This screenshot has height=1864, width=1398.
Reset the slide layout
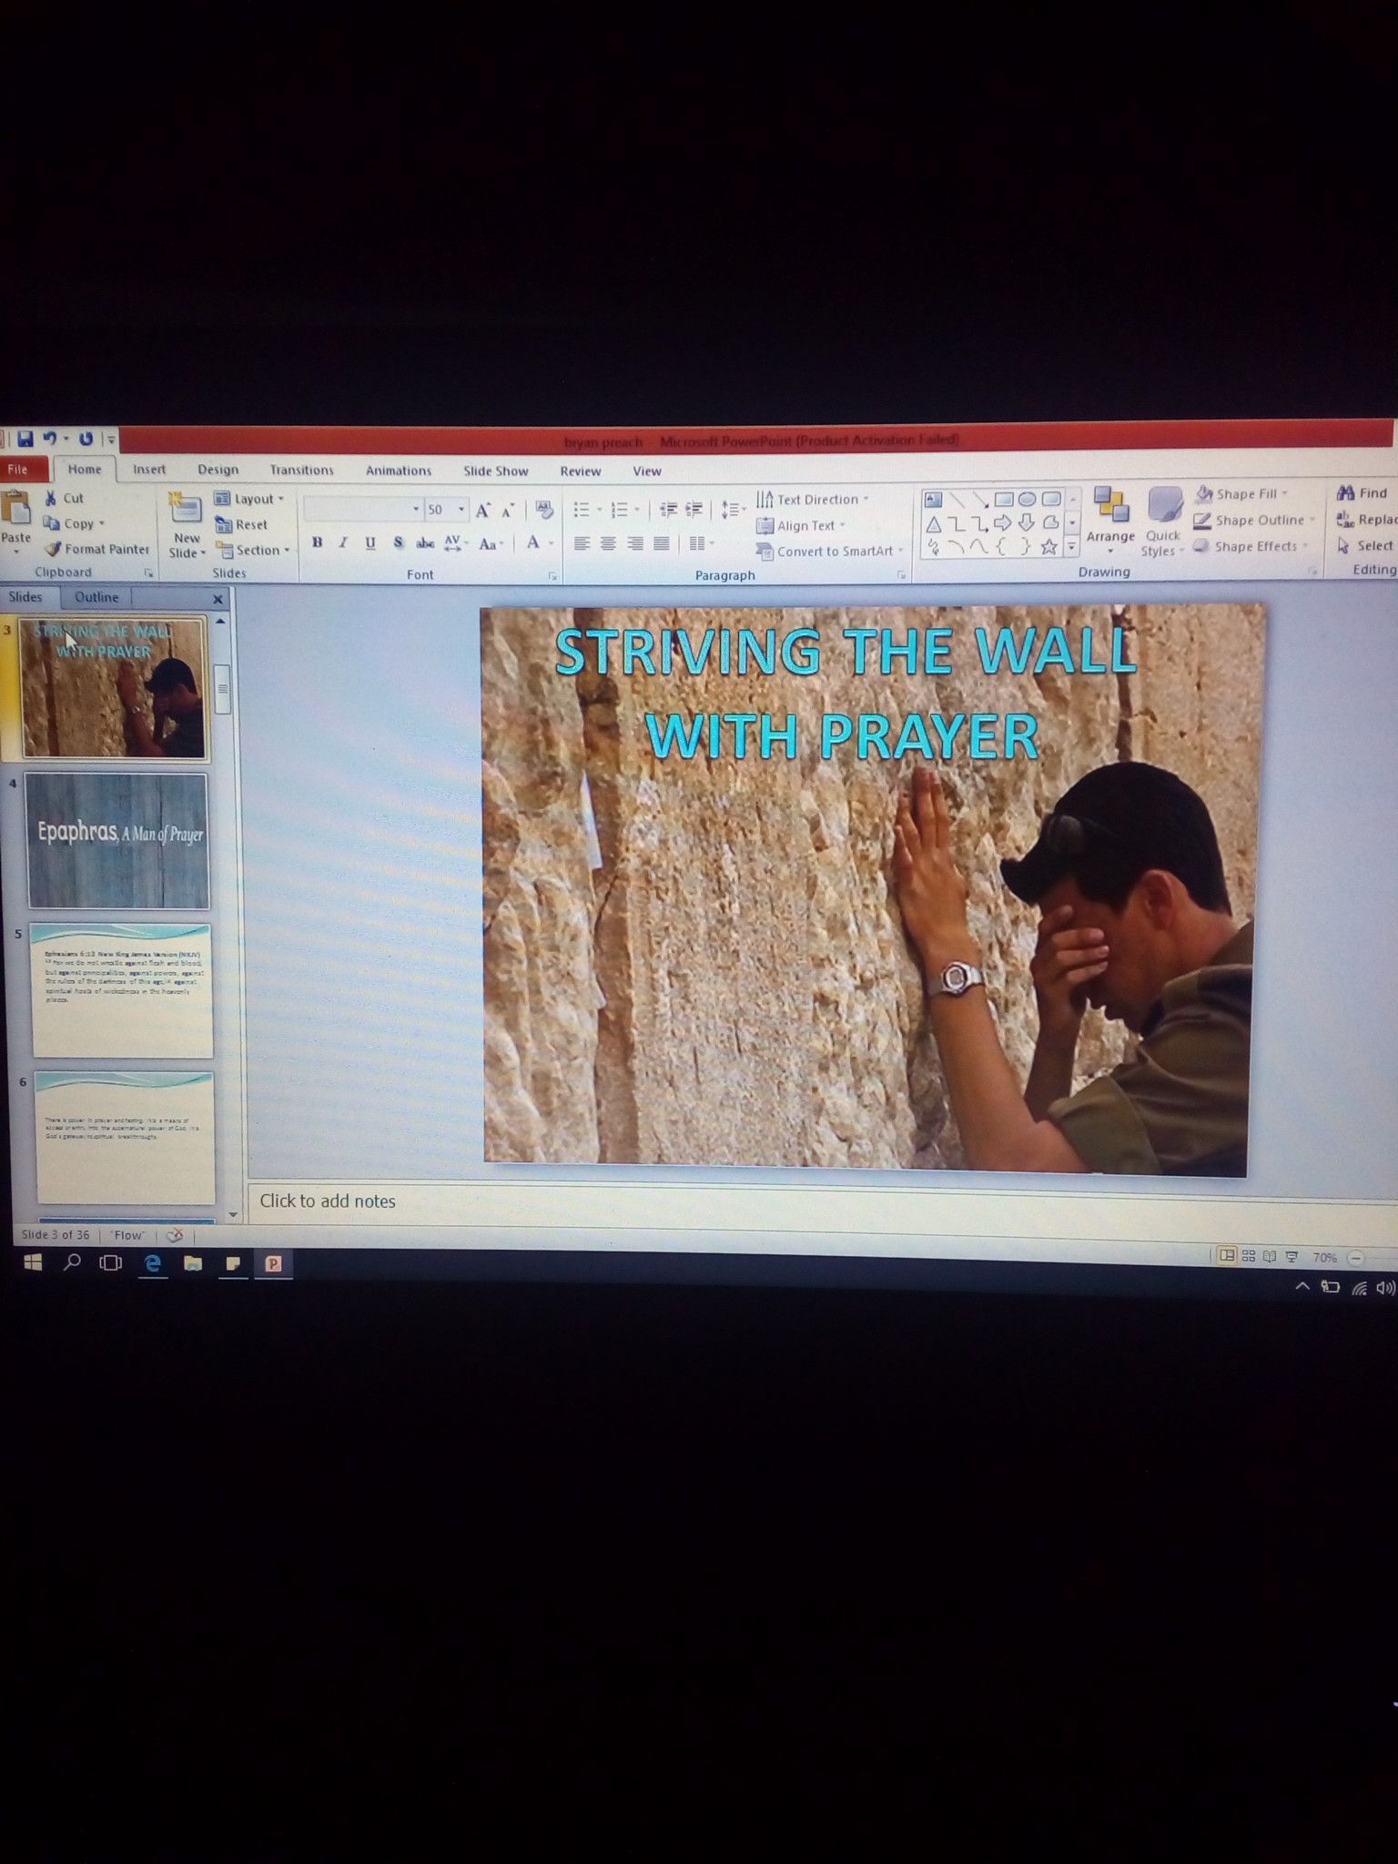click(x=241, y=524)
